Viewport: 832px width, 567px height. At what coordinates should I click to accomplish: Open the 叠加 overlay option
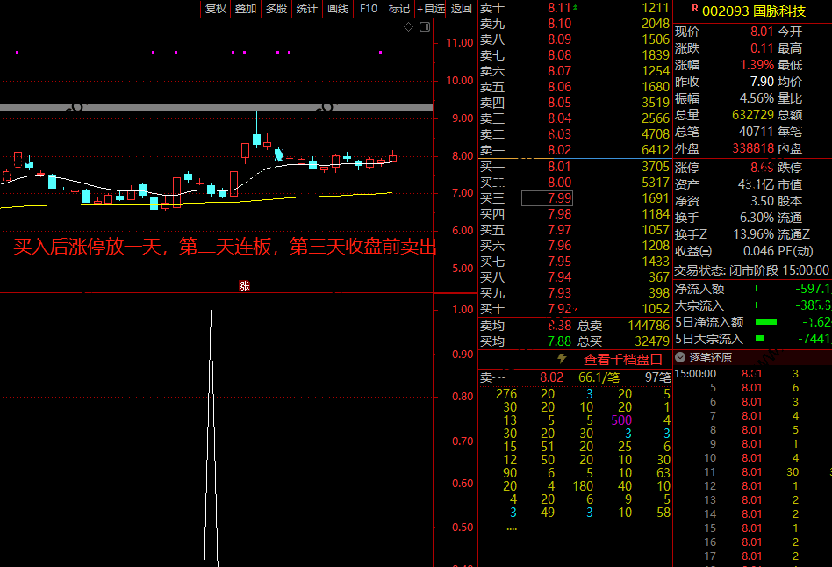[x=246, y=9]
